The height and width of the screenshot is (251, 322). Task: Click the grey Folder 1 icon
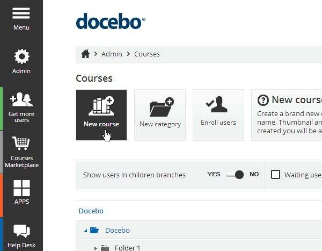coord(105,248)
